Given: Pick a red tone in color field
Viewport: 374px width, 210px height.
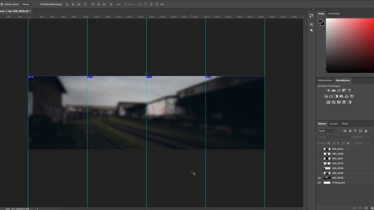Looking at the screenshot, I should pyautogui.click(x=350, y=45).
